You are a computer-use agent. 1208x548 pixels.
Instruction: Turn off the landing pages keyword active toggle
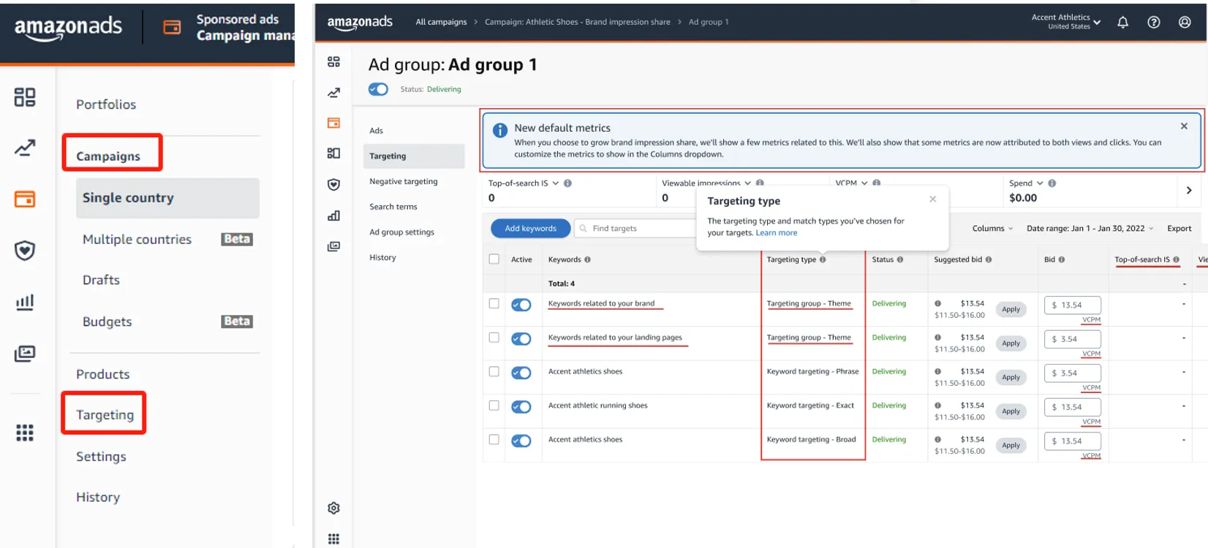click(x=521, y=339)
